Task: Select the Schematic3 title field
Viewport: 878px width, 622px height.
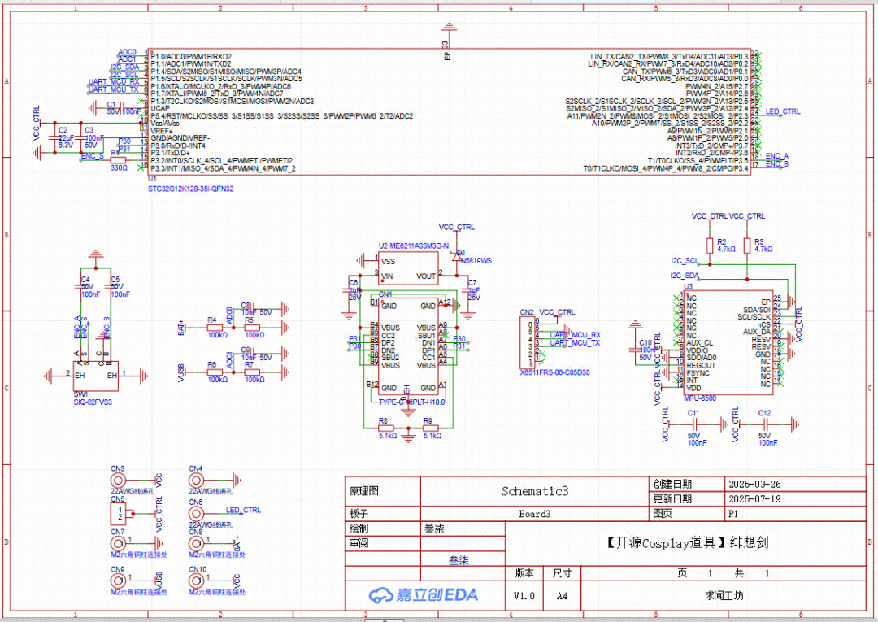Action: [534, 491]
